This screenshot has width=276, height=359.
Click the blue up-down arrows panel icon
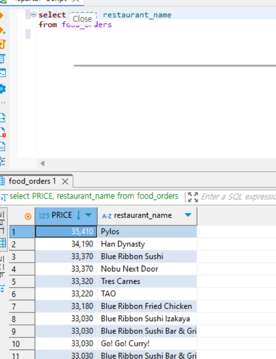(x=2, y=289)
